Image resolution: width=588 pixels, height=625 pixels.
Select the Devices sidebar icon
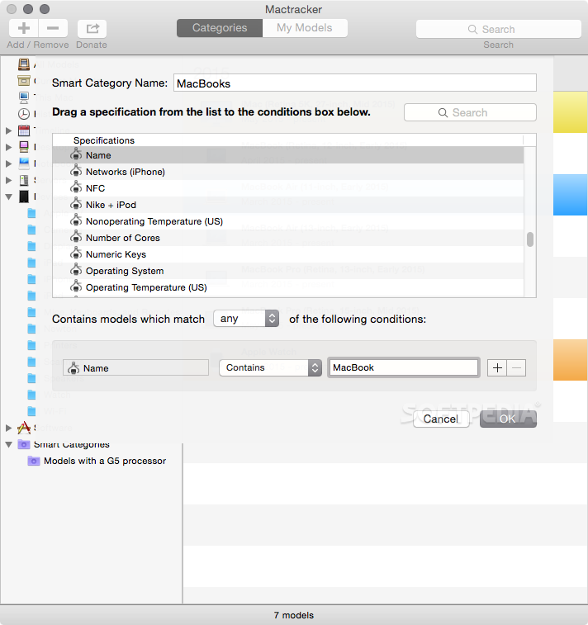24,196
